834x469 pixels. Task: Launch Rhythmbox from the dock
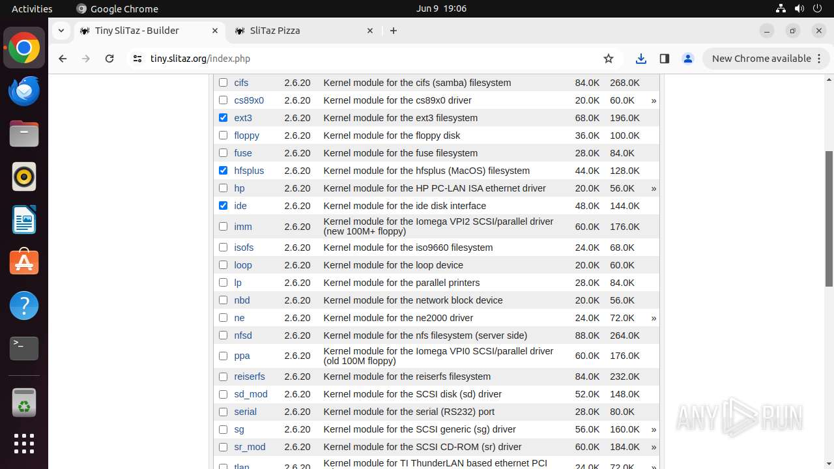24,177
